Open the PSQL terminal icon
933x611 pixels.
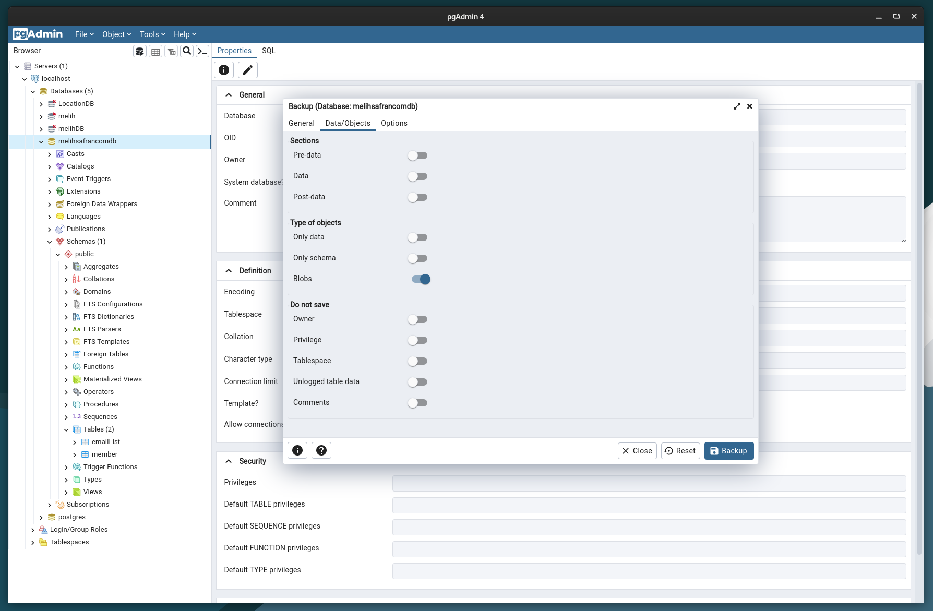pos(202,51)
